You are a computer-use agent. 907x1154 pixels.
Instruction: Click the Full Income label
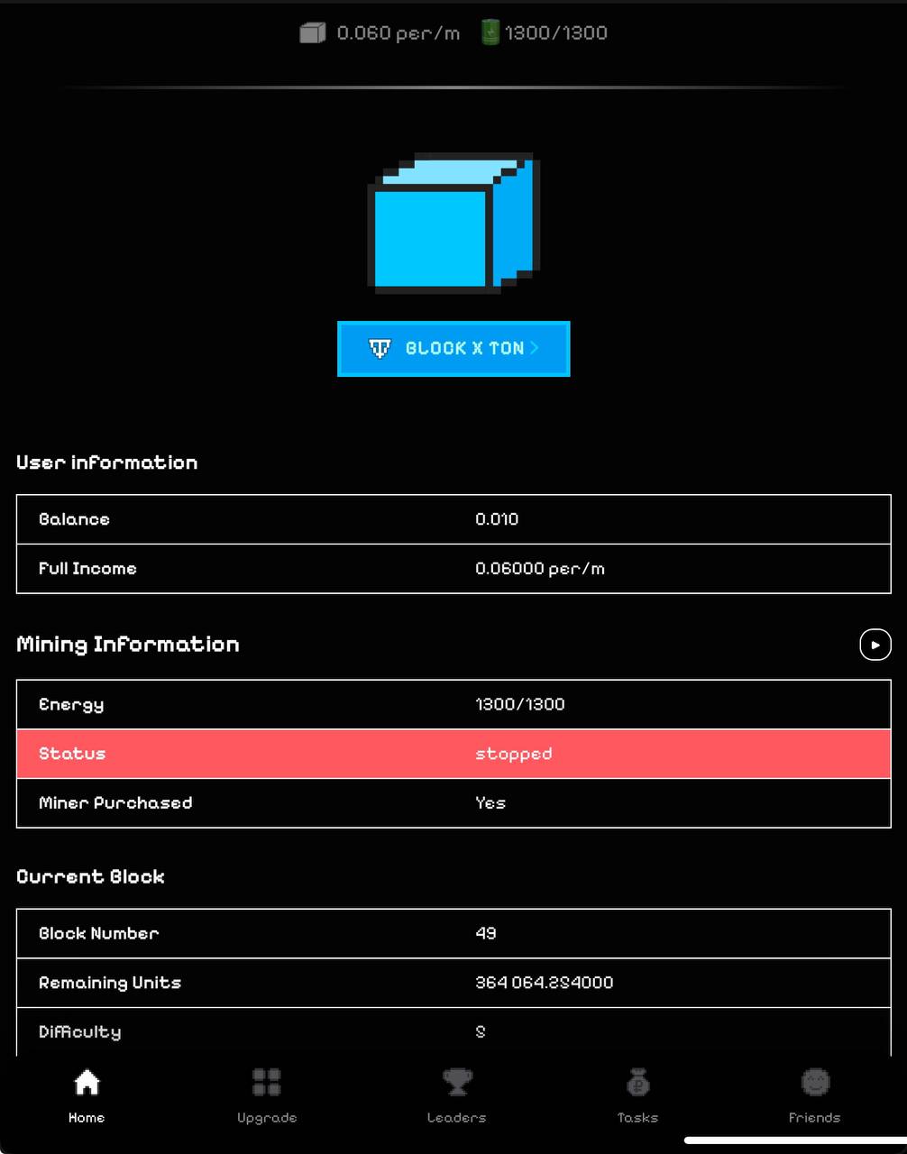coord(87,569)
